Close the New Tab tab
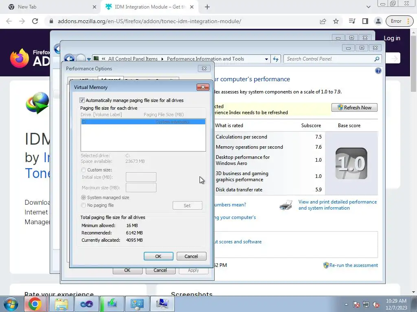The height and width of the screenshot is (312, 417). coord(94,7)
